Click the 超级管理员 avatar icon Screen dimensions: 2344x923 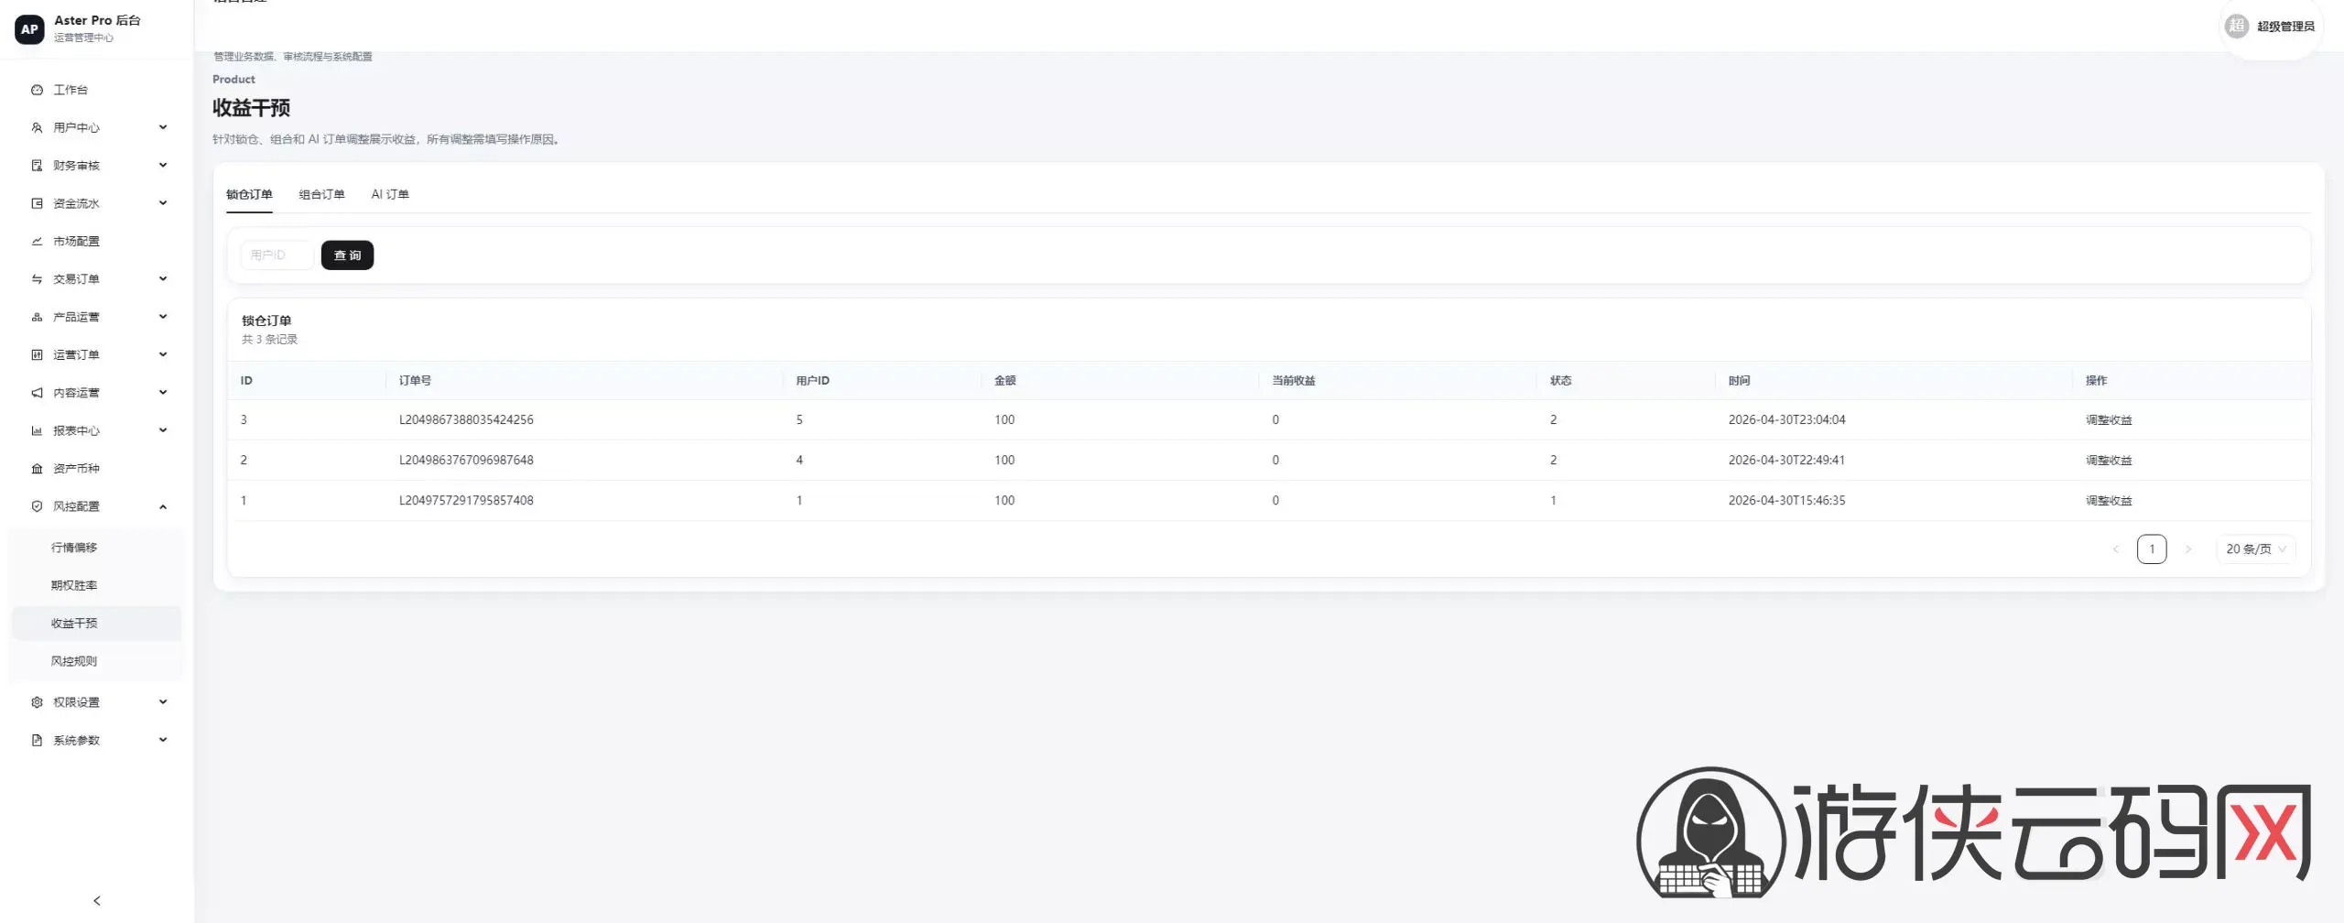click(x=2236, y=26)
